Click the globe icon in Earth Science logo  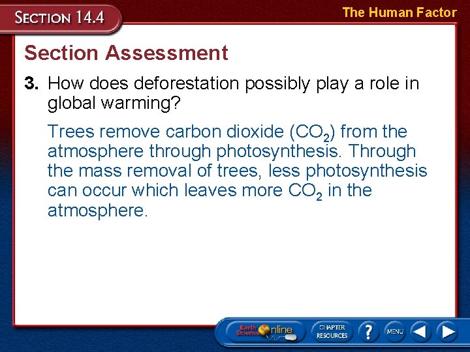pos(264,330)
